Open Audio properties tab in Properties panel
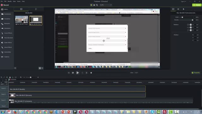 178,9
